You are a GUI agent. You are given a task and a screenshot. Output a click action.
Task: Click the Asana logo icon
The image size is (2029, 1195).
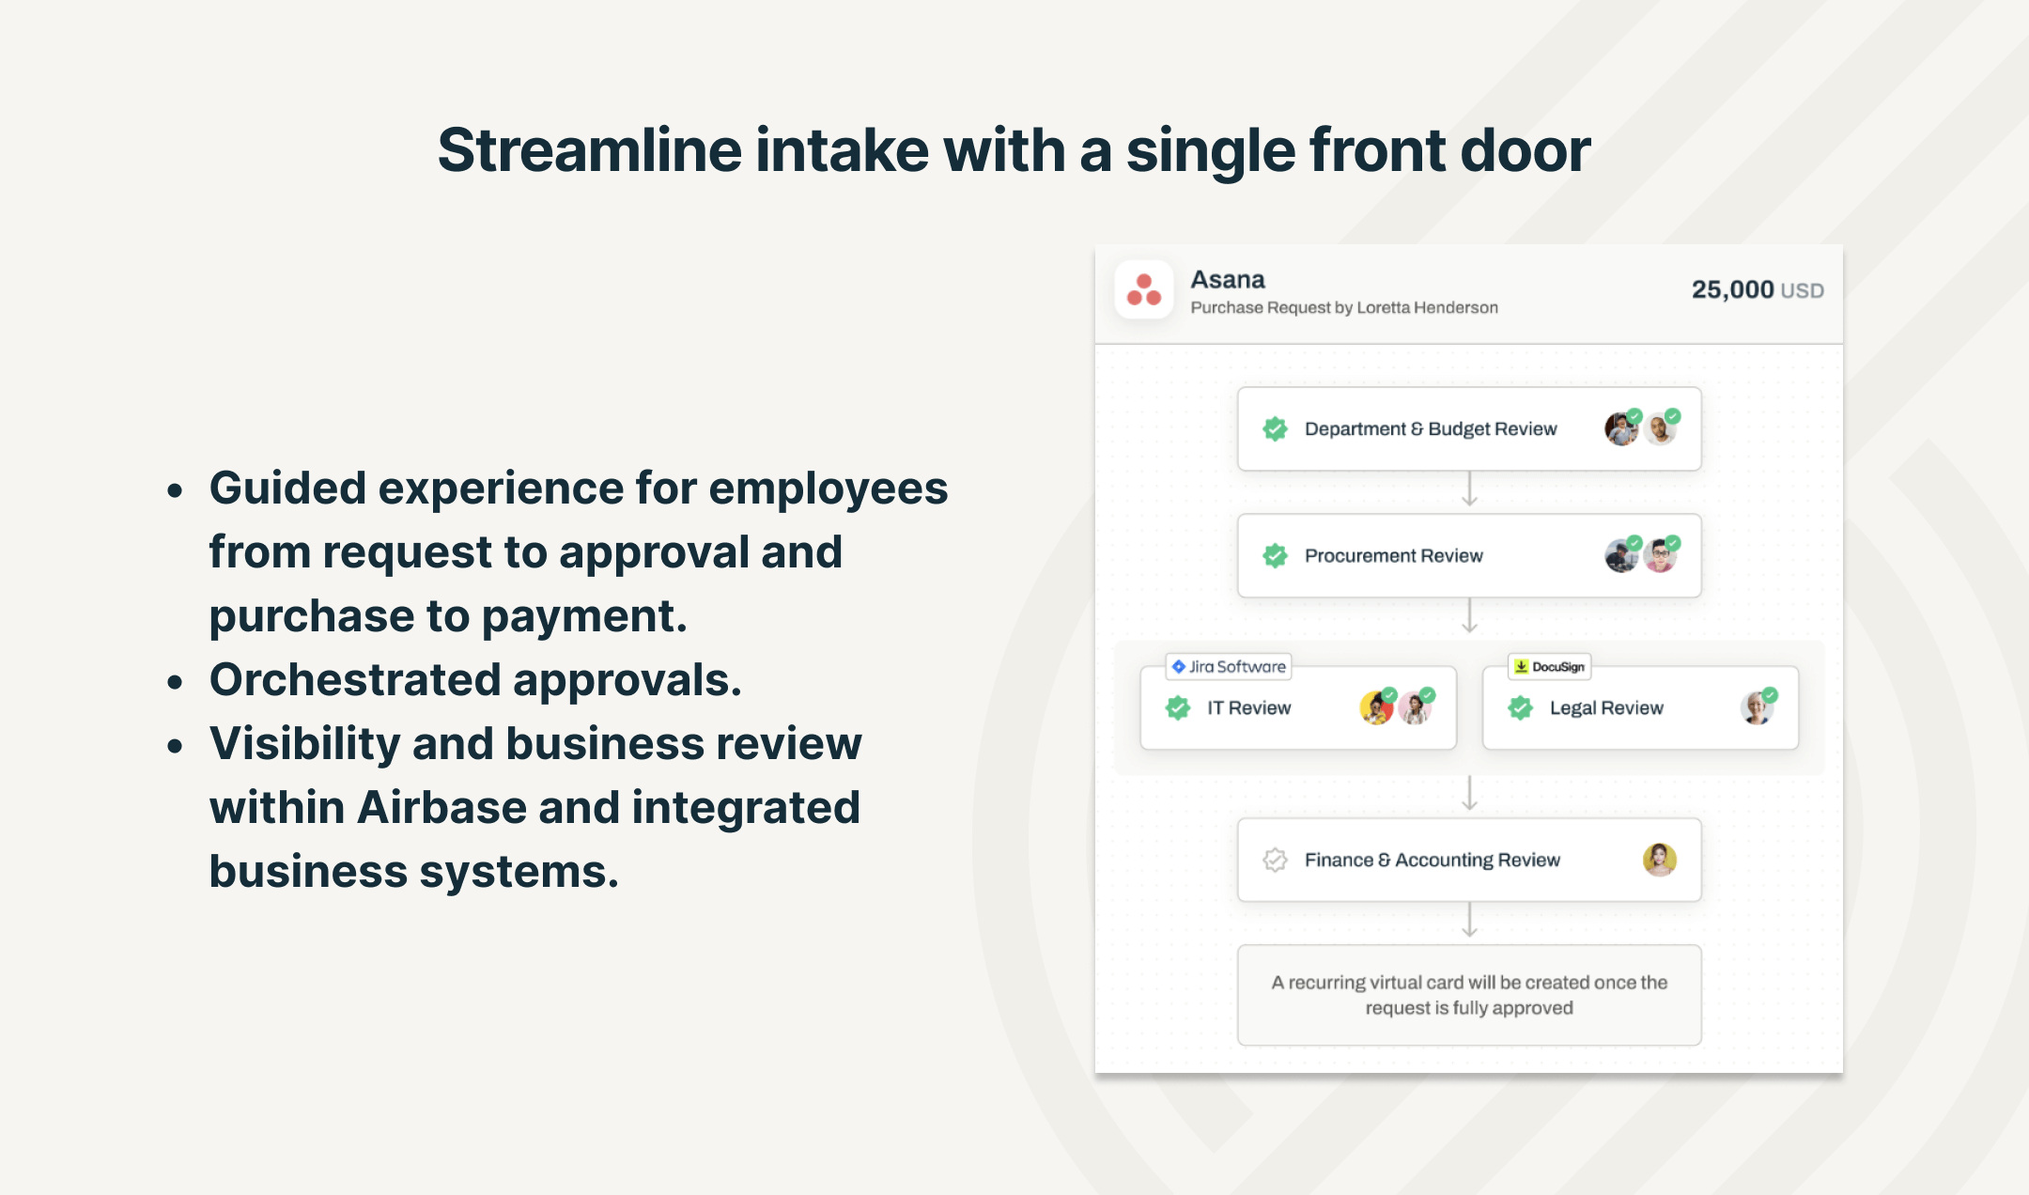(x=1144, y=289)
